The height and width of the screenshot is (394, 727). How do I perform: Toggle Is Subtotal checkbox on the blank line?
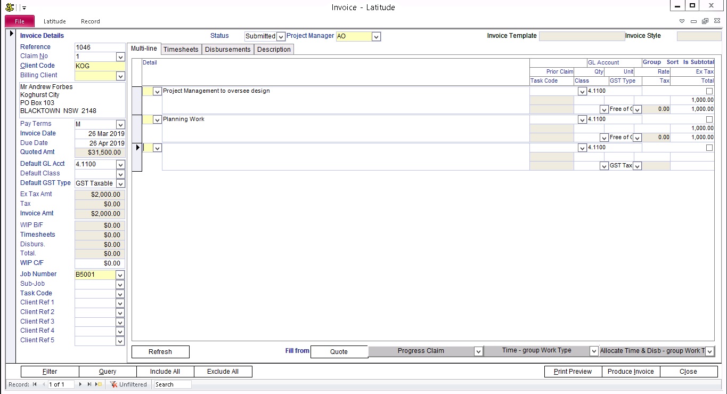pos(709,148)
